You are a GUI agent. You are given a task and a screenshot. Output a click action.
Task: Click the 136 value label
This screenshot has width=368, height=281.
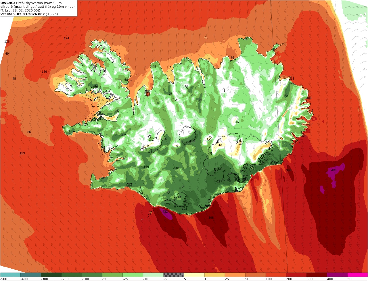click(44, 72)
